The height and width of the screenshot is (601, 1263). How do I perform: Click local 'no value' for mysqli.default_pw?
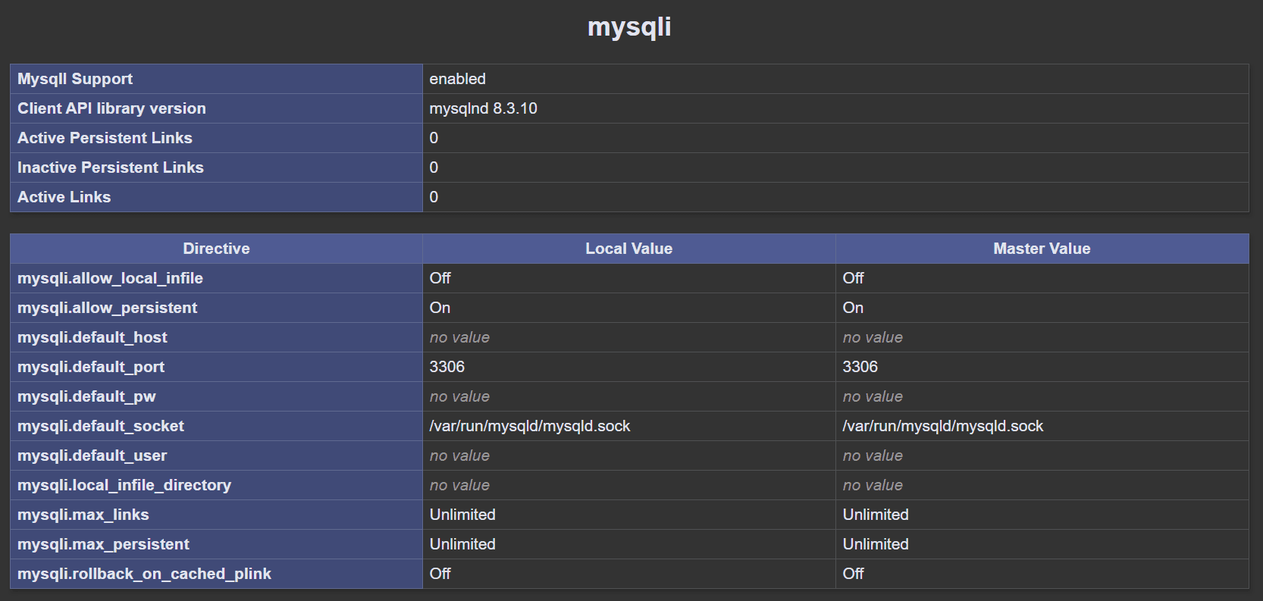459,396
